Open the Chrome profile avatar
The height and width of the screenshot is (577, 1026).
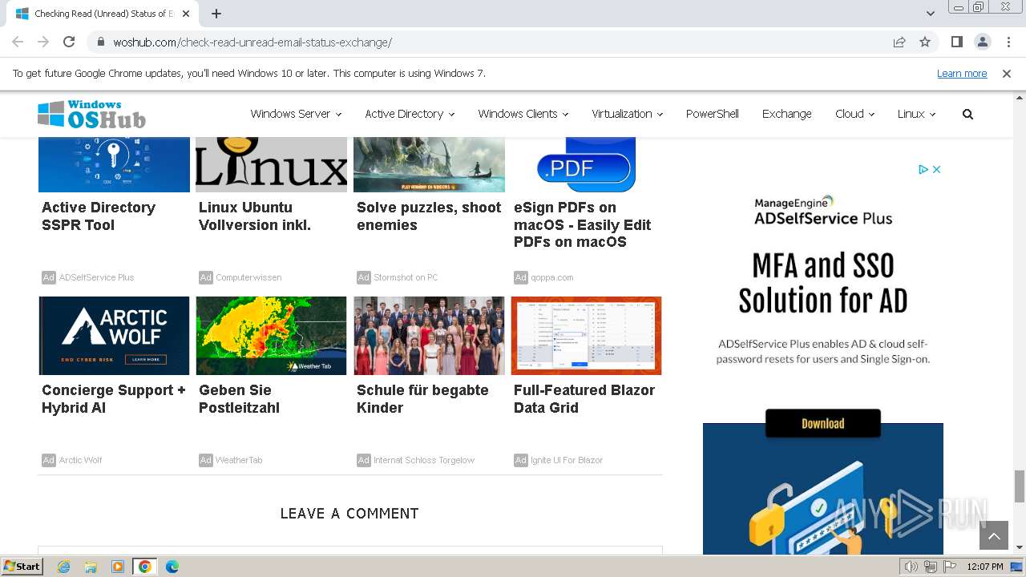click(982, 42)
